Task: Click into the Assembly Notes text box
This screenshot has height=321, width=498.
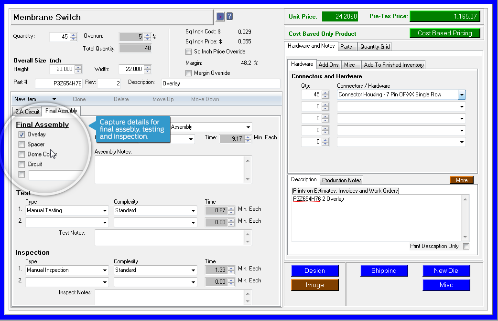Action: click(x=169, y=170)
